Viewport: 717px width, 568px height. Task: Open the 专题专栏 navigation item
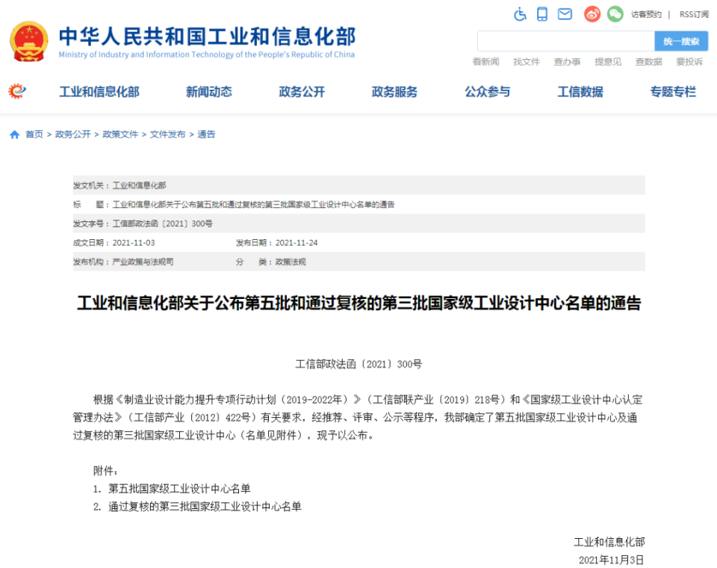point(673,92)
